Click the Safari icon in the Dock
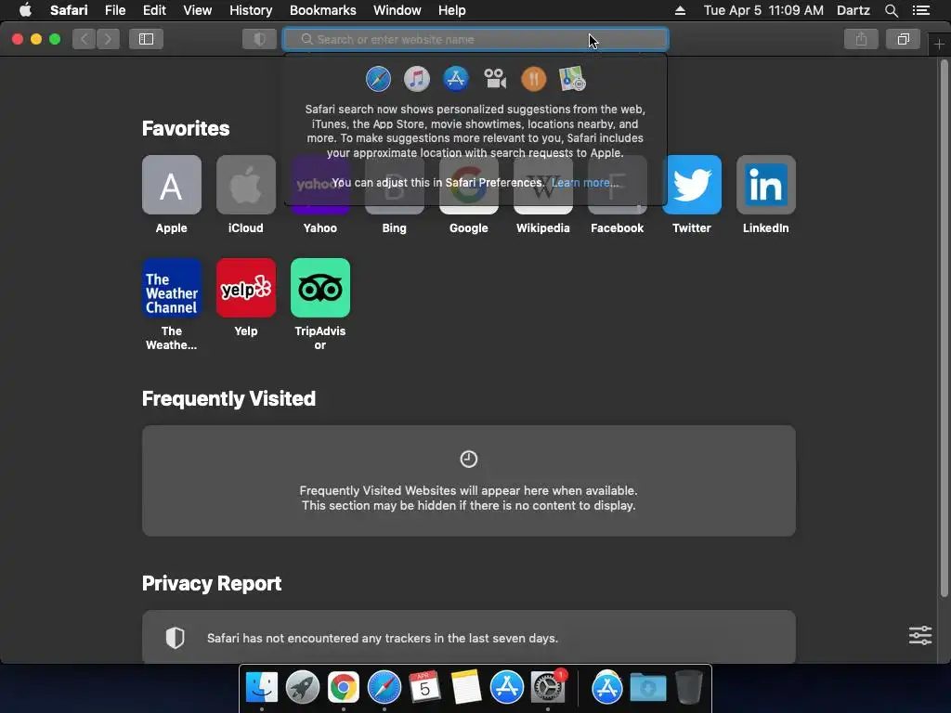 384,688
